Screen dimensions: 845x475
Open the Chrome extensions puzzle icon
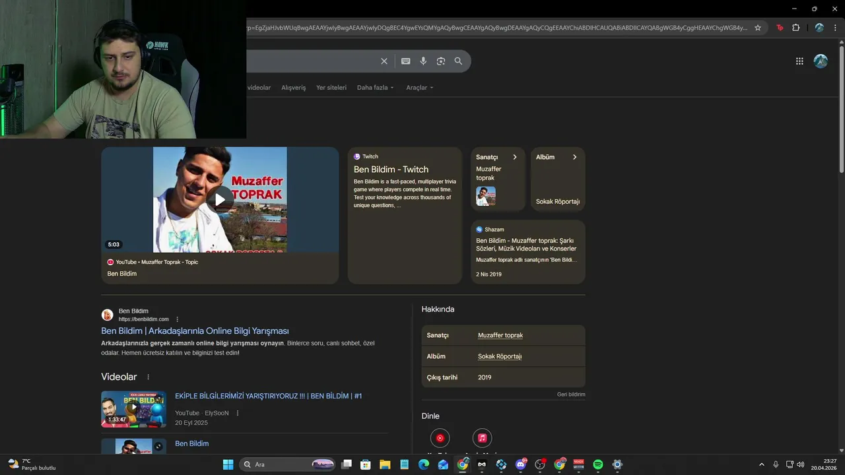click(795, 28)
